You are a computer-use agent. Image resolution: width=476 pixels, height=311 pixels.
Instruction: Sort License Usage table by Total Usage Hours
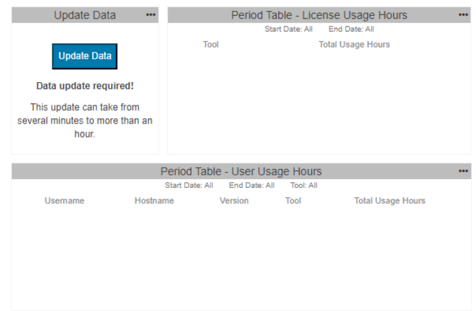coord(354,44)
